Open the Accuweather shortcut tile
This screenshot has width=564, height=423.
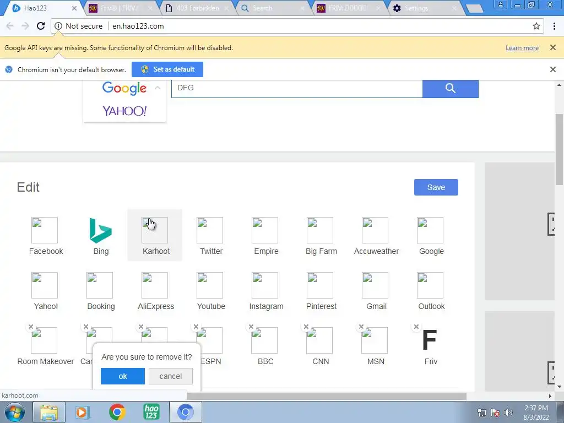pos(376,236)
